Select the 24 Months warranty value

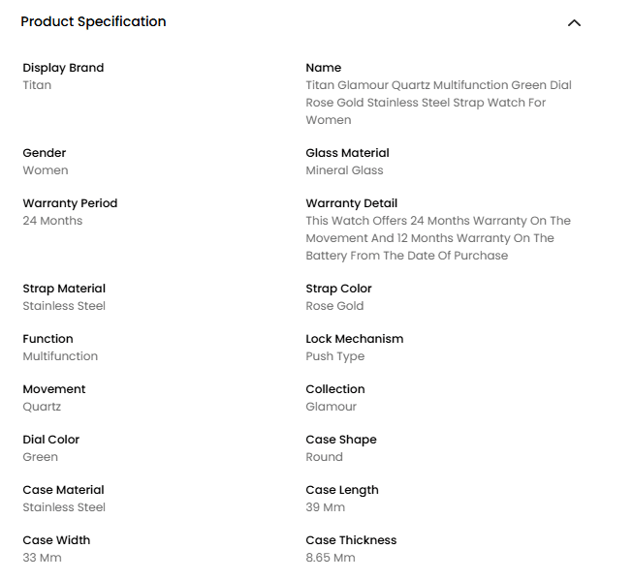point(52,221)
